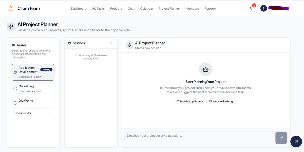The width and height of the screenshot is (304, 152).
Task: Go to Members page
Action: 192,8
